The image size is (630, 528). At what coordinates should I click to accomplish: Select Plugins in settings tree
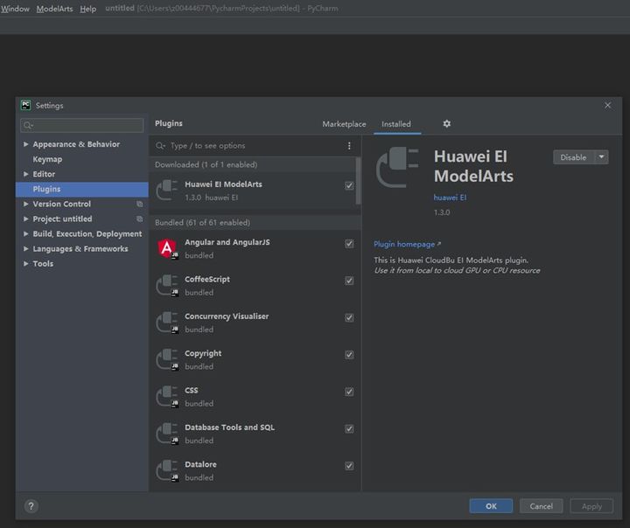pos(82,189)
